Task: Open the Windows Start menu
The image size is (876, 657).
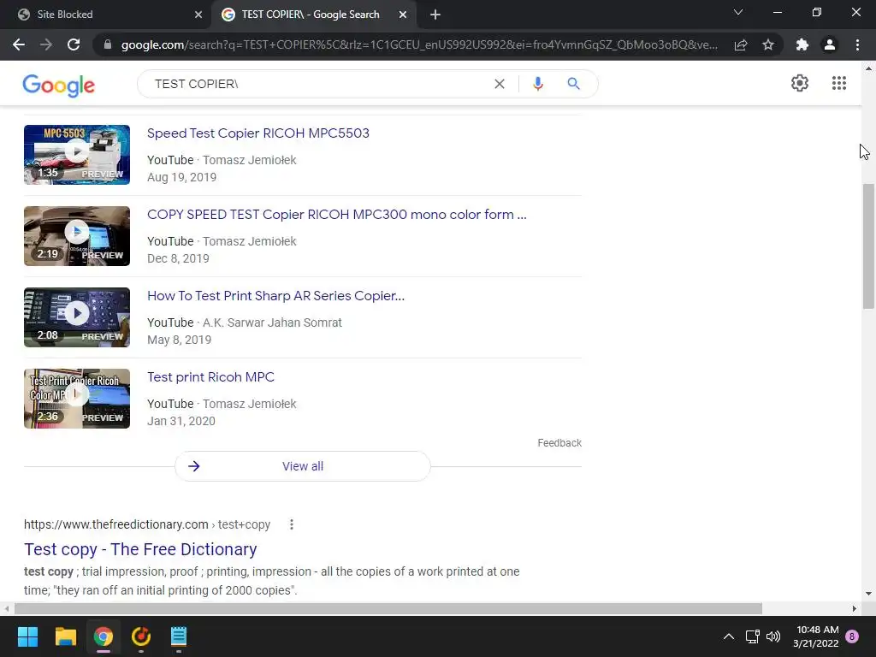Action: [x=27, y=636]
